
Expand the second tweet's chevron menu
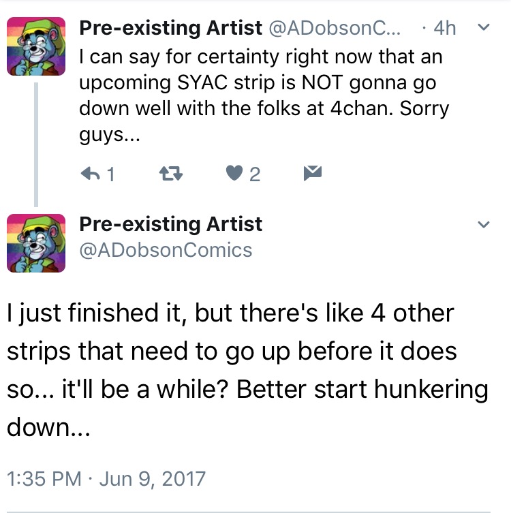(x=484, y=224)
